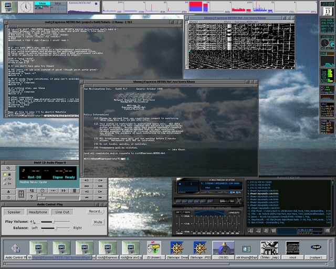
Task: Open the options list button in CD player
Action: click(x=32, y=191)
